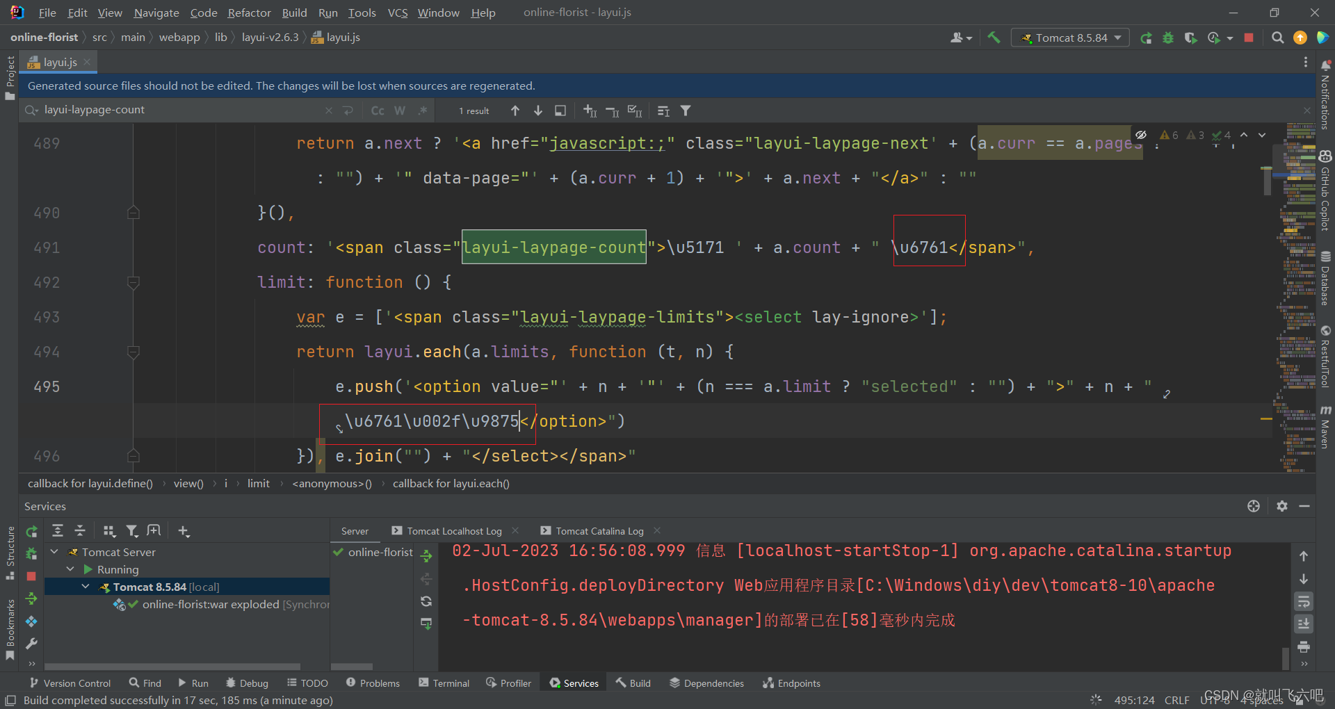Viewport: 1335px width, 709px height.
Task: Toggle Regex search option in the find bar
Action: point(422,111)
